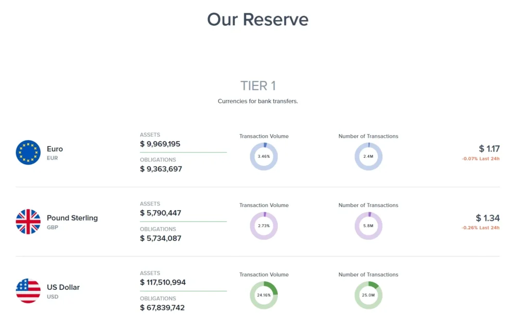
Task: Click the Euro flag icon
Action: click(27, 152)
